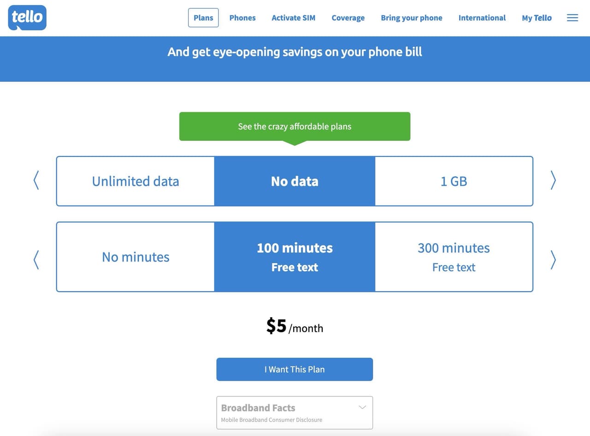Click See the crazy affordable plans button

click(x=295, y=126)
